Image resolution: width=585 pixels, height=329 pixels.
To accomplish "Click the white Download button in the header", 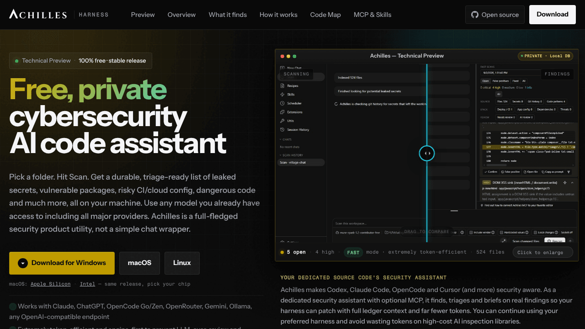I will tap(553, 15).
